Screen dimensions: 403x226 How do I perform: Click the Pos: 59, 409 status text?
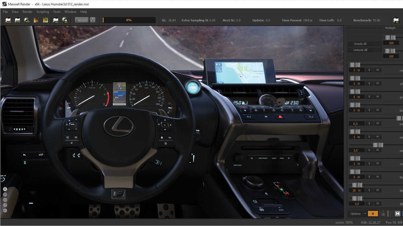pyautogui.click(x=394, y=223)
